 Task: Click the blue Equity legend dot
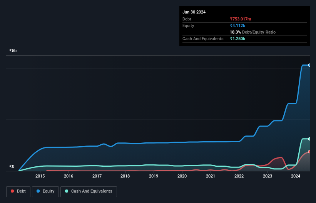[x=38, y=191]
